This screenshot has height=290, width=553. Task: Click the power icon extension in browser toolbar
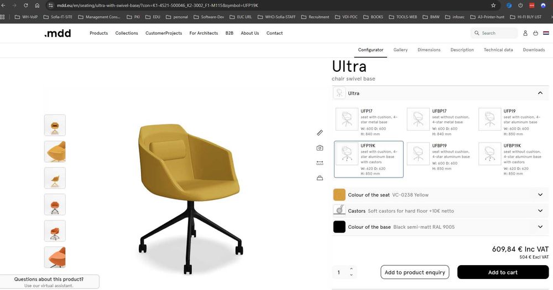click(520, 6)
